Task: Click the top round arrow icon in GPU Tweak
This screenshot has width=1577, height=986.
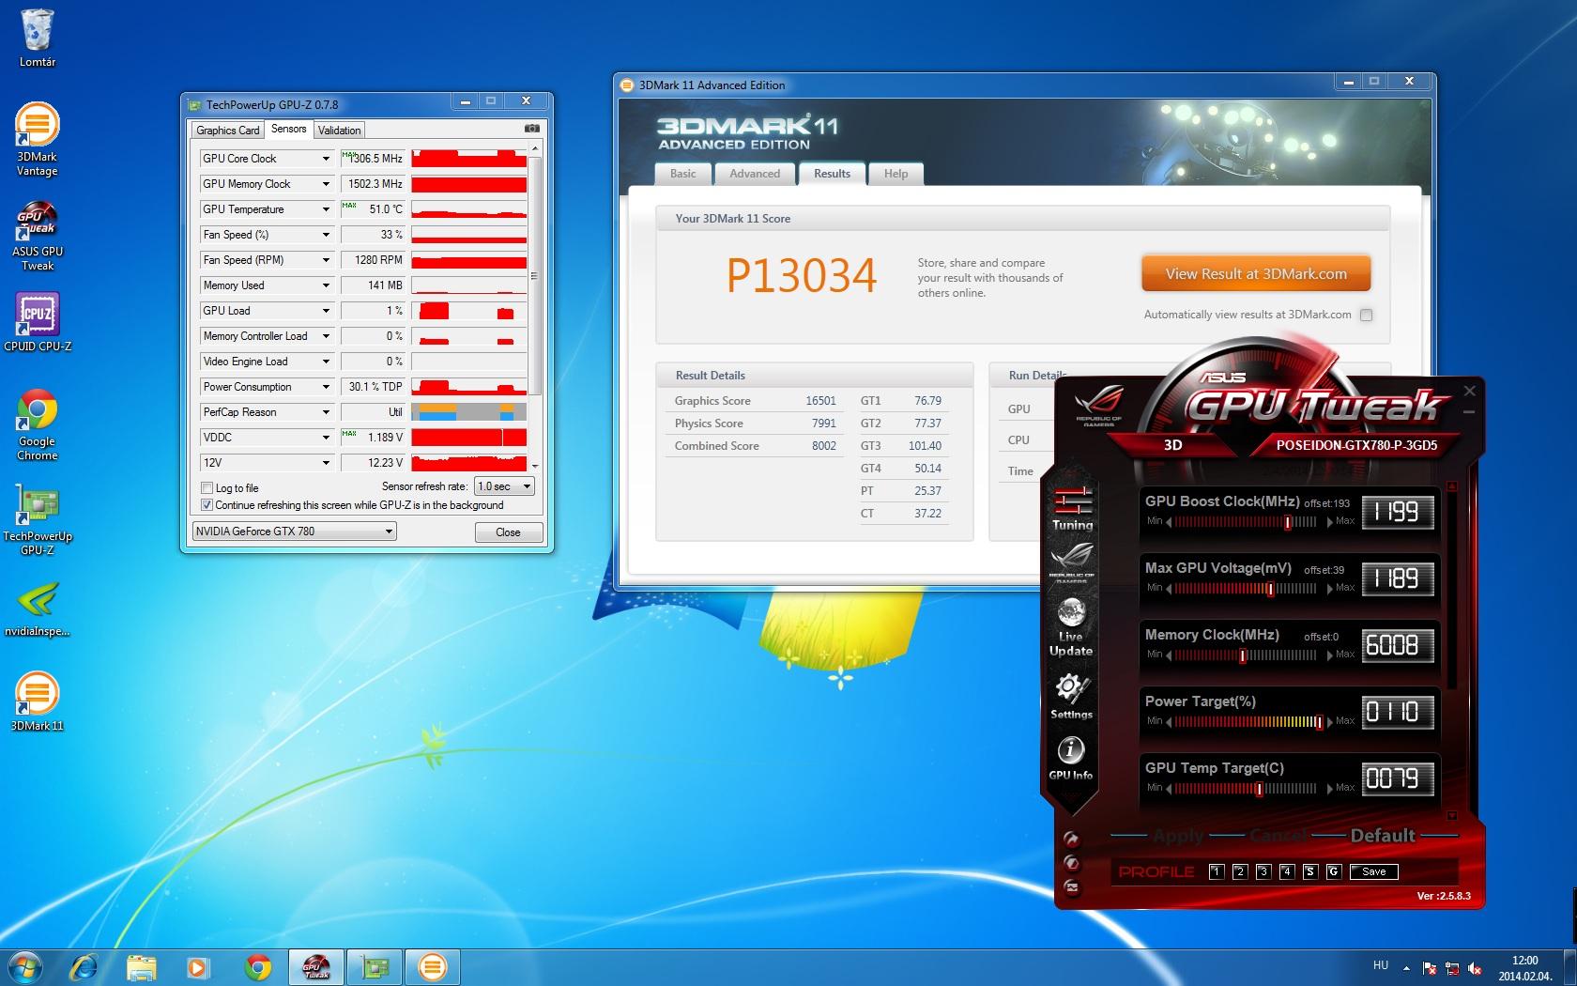Action: [1071, 840]
